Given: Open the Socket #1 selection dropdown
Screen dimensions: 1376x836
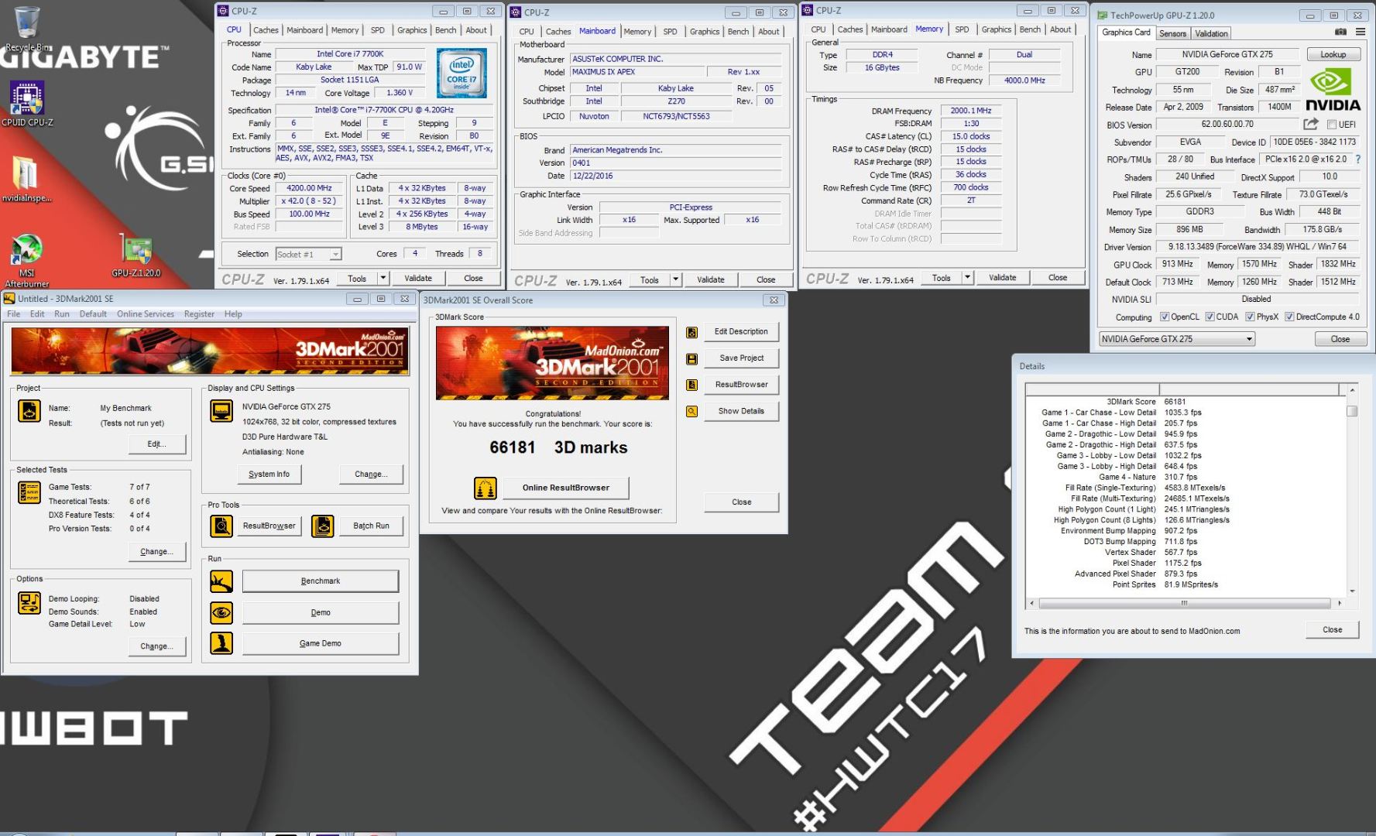Looking at the screenshot, I should click(308, 254).
